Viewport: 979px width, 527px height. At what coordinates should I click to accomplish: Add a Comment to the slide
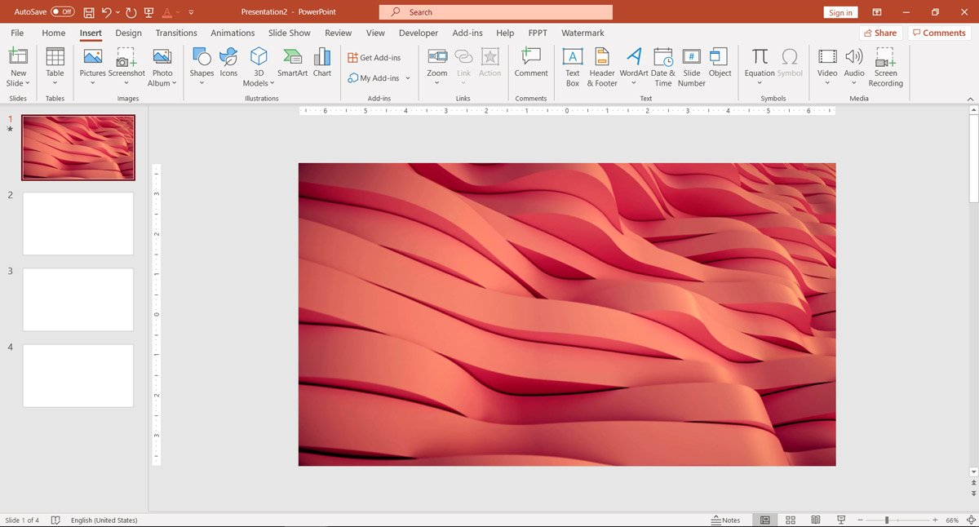click(x=531, y=63)
